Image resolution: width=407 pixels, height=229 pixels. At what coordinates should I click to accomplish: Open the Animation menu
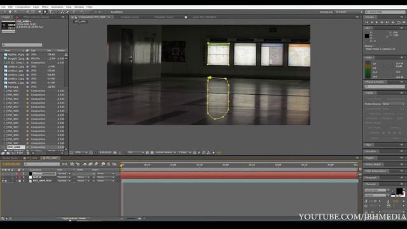coord(57,7)
